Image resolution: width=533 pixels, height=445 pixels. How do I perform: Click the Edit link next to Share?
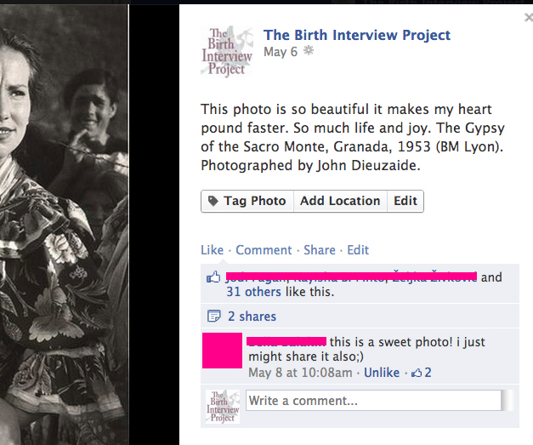coord(358,249)
